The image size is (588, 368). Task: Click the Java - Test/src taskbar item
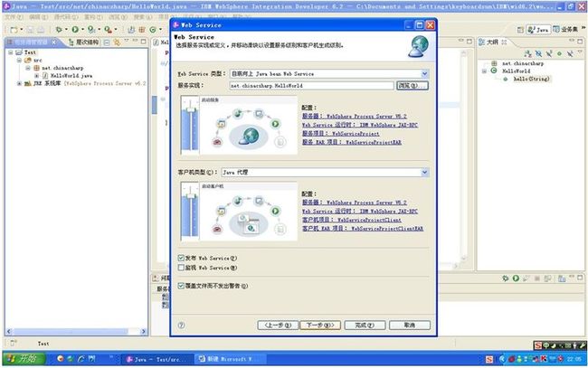pos(157,359)
